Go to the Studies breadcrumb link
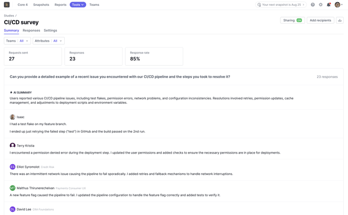 [9, 16]
